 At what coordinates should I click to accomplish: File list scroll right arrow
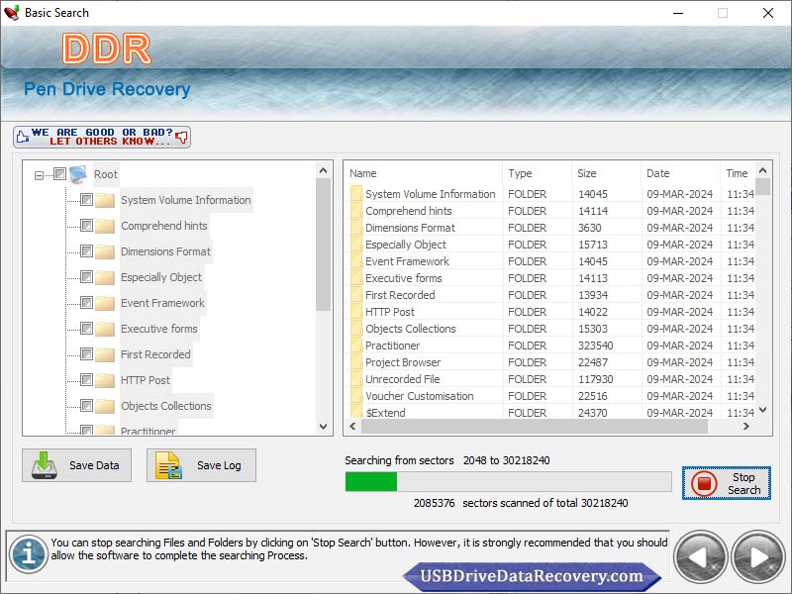746,427
